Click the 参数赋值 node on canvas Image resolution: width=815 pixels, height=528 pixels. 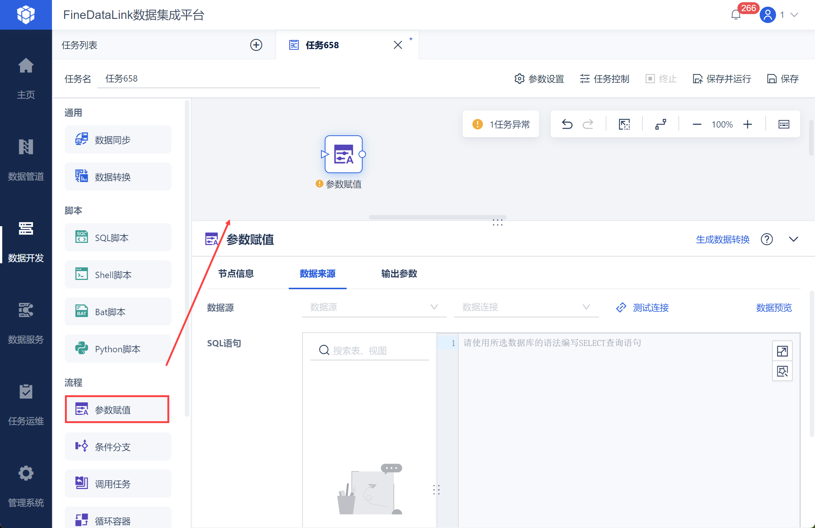coord(344,154)
